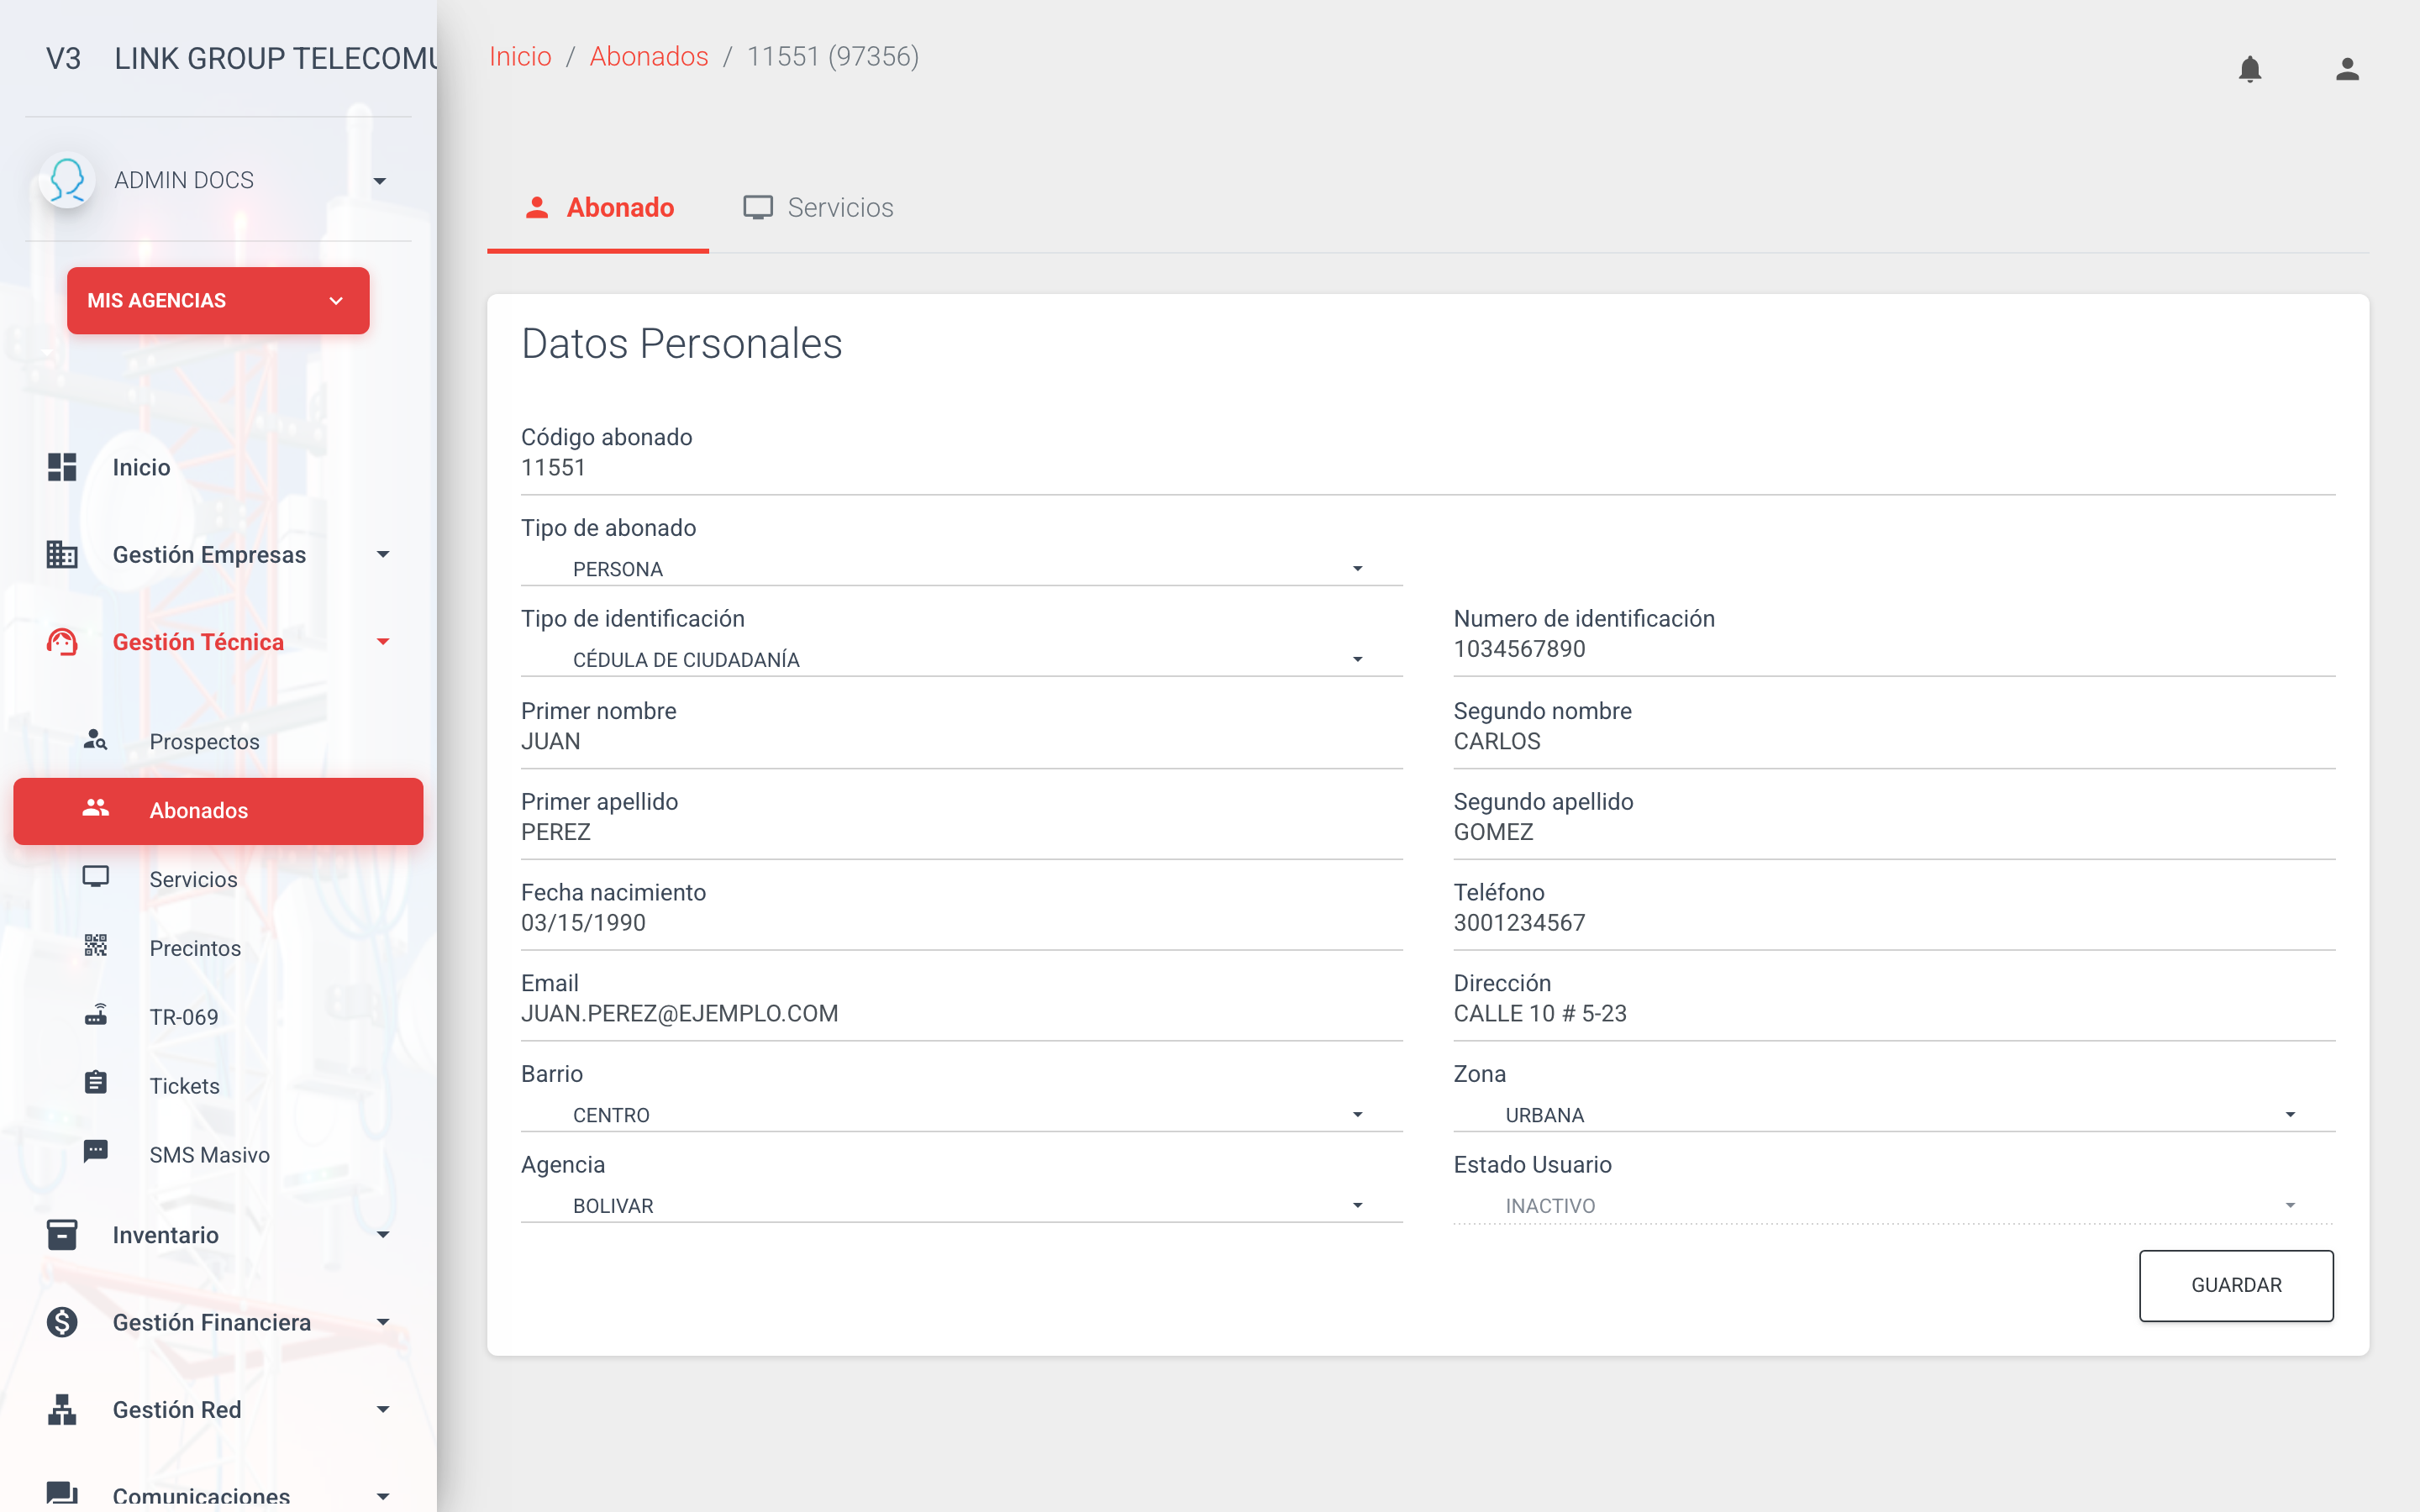This screenshot has width=2420, height=1512.
Task: Click the Fecha nacimiento field
Action: click(x=961, y=923)
